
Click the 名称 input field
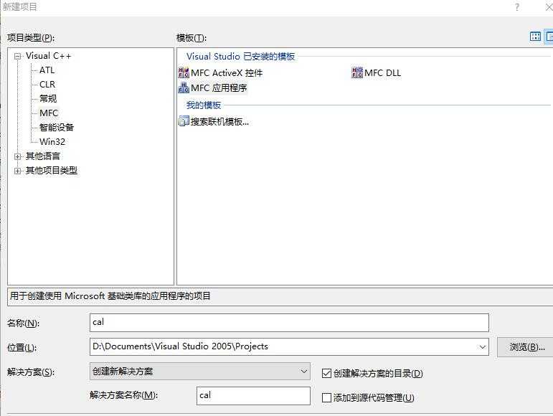click(x=289, y=323)
